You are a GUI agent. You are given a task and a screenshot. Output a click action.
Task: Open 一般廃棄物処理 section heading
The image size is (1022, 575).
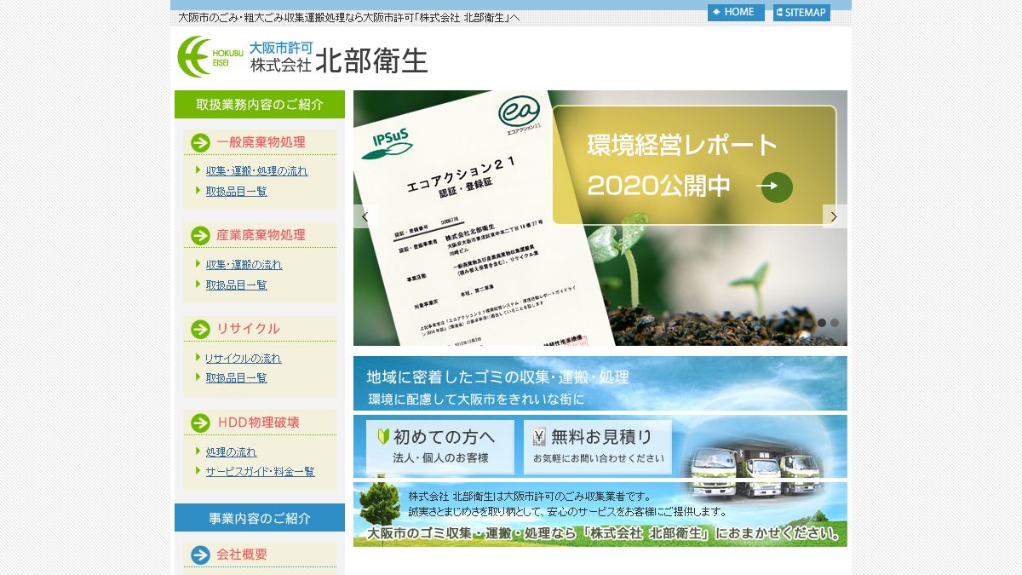click(x=261, y=142)
